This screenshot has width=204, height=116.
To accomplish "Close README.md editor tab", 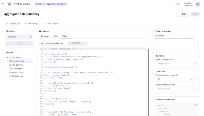I will [x=85, y=43].
